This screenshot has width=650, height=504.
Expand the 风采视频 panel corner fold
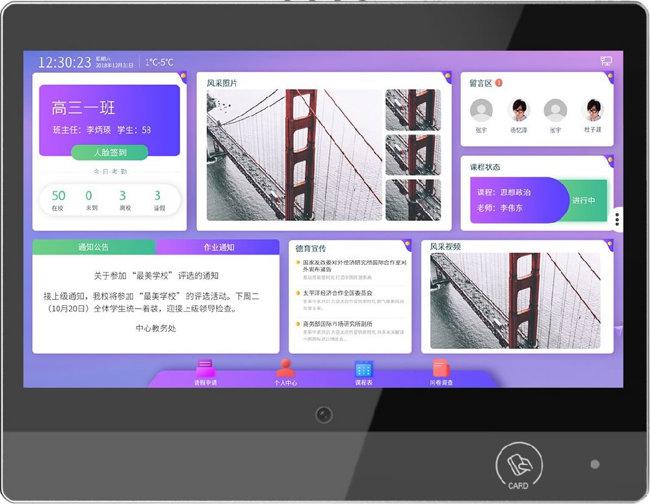609,242
